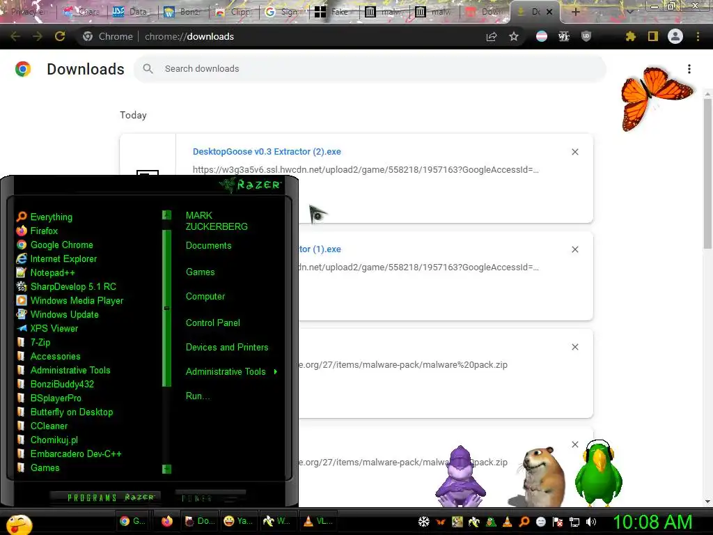Screen dimensions: 713x535
Task: Open the Extensions puzzle piece menu
Action: 630,36
